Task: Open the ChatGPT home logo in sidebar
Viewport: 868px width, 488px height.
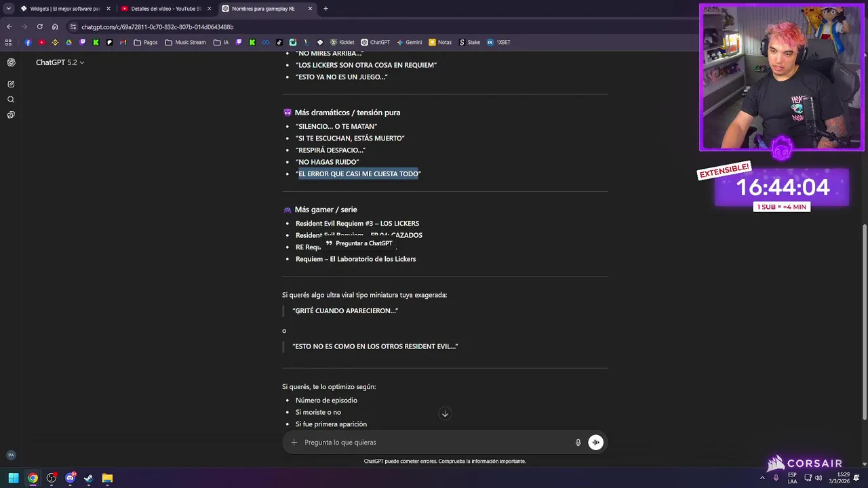Action: pyautogui.click(x=11, y=62)
